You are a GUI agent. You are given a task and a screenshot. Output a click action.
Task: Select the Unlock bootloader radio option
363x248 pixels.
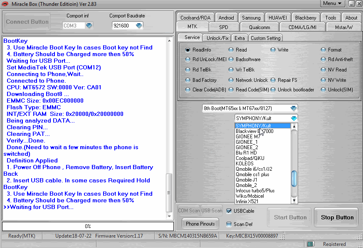tap(273, 90)
